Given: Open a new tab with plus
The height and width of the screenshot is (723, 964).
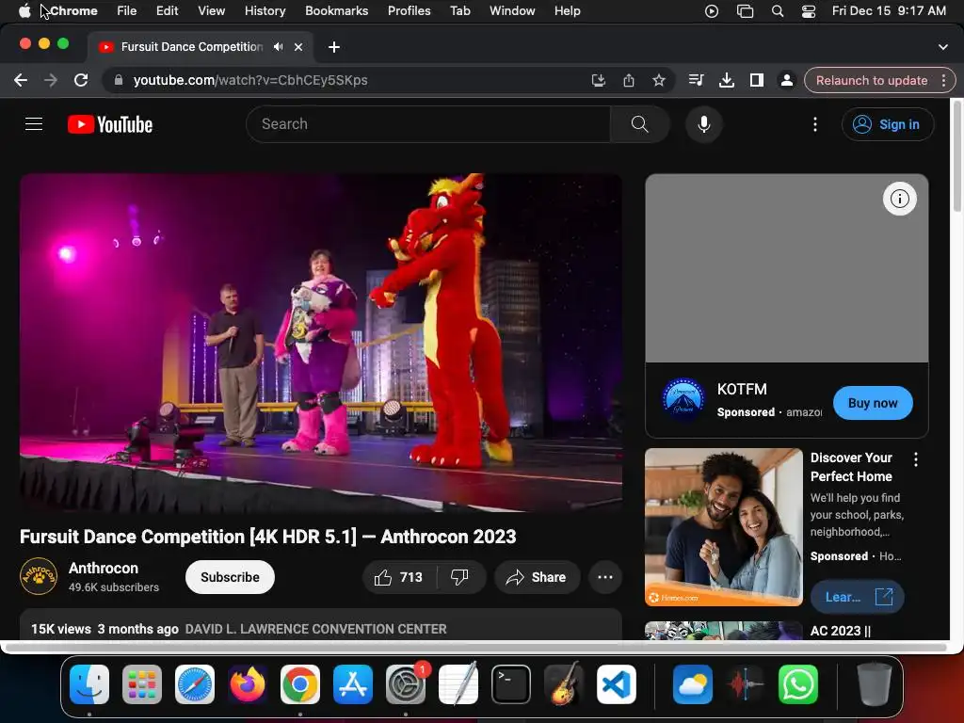Looking at the screenshot, I should 334,47.
